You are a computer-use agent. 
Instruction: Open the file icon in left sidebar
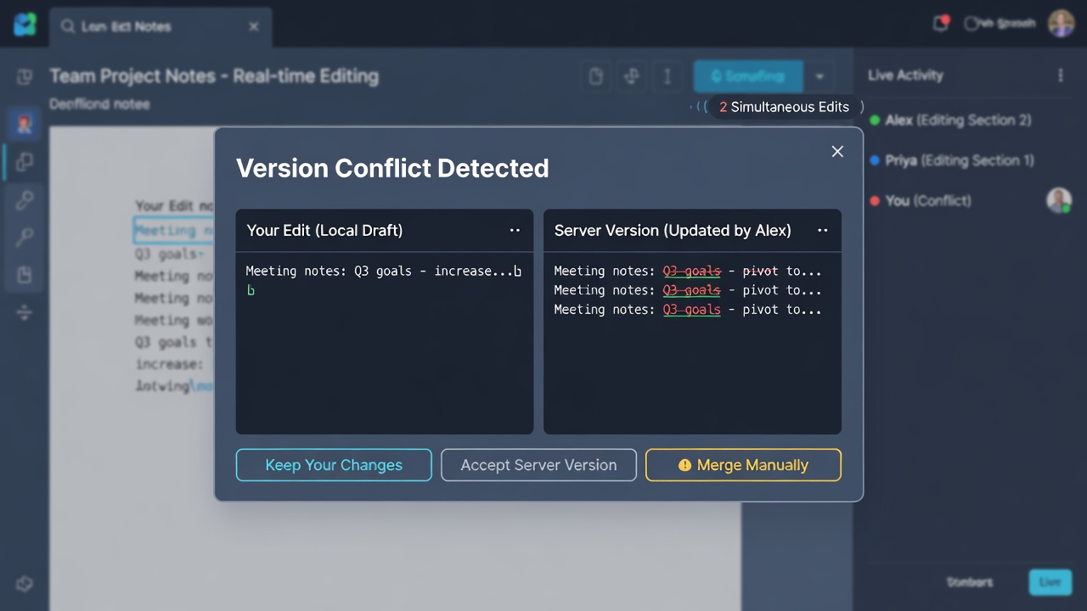tap(25, 275)
